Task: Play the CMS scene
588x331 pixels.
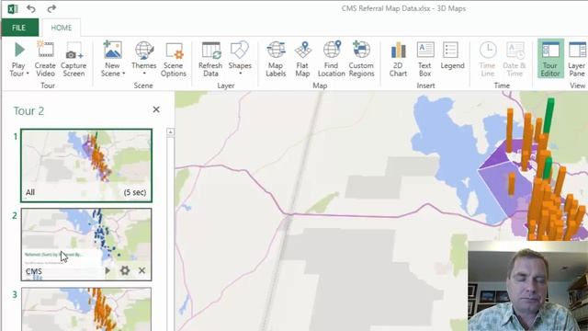Action: coord(107,270)
